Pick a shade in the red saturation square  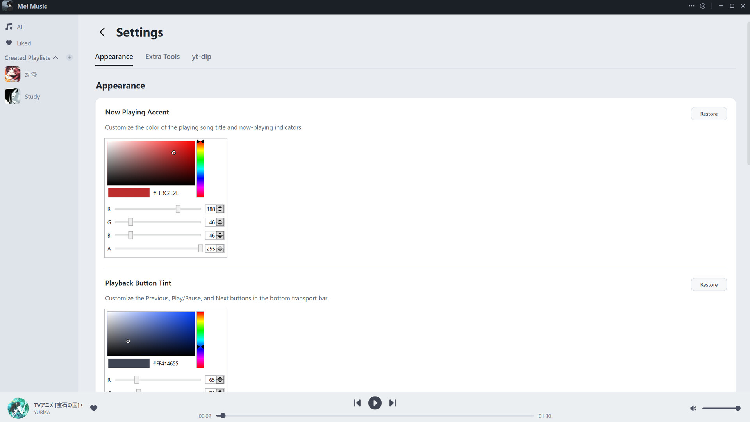point(151,163)
